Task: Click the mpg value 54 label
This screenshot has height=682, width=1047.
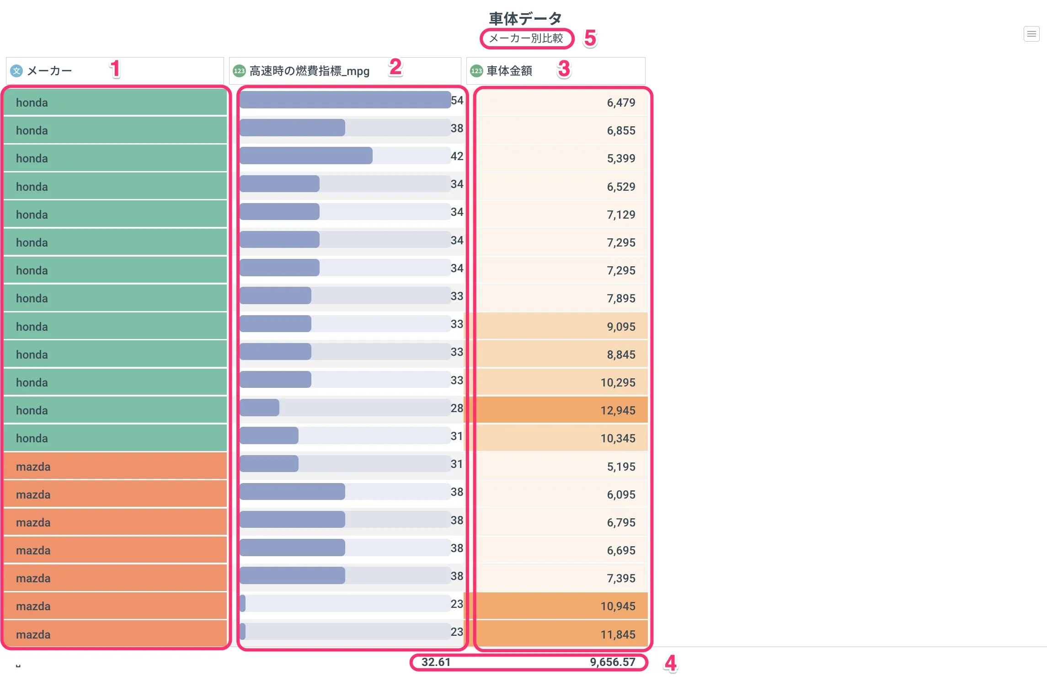Action: coord(457,100)
